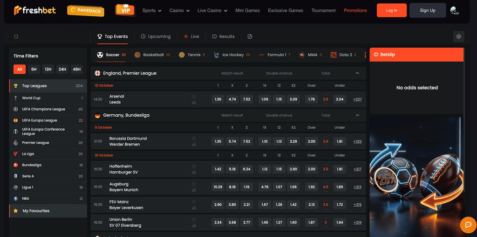The width and height of the screenshot is (477, 237).
Task: Favourite the Arsenal vs Leeds match star
Action: [x=194, y=96]
